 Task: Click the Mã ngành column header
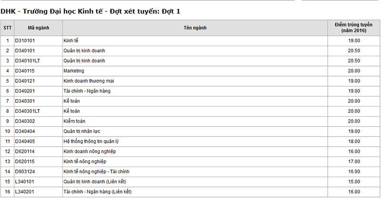click(38, 28)
